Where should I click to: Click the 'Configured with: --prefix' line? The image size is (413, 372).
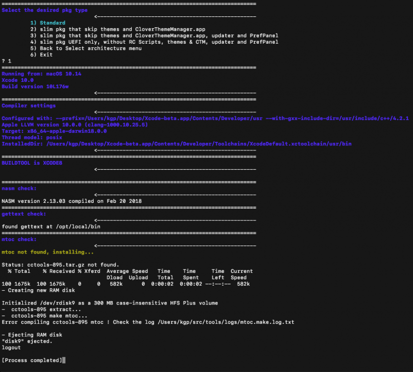pos(205,119)
